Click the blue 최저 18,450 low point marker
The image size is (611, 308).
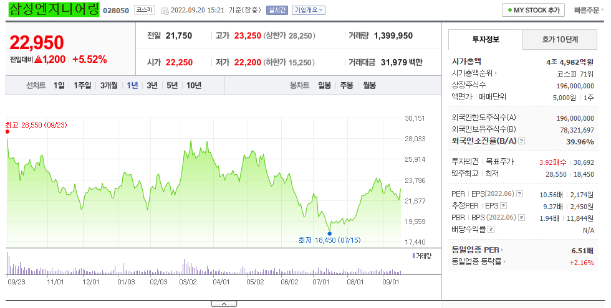(330, 234)
